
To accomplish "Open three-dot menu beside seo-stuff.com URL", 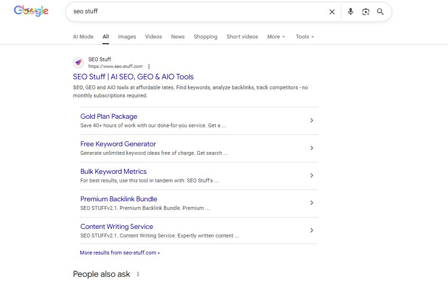I will point(149,66).
